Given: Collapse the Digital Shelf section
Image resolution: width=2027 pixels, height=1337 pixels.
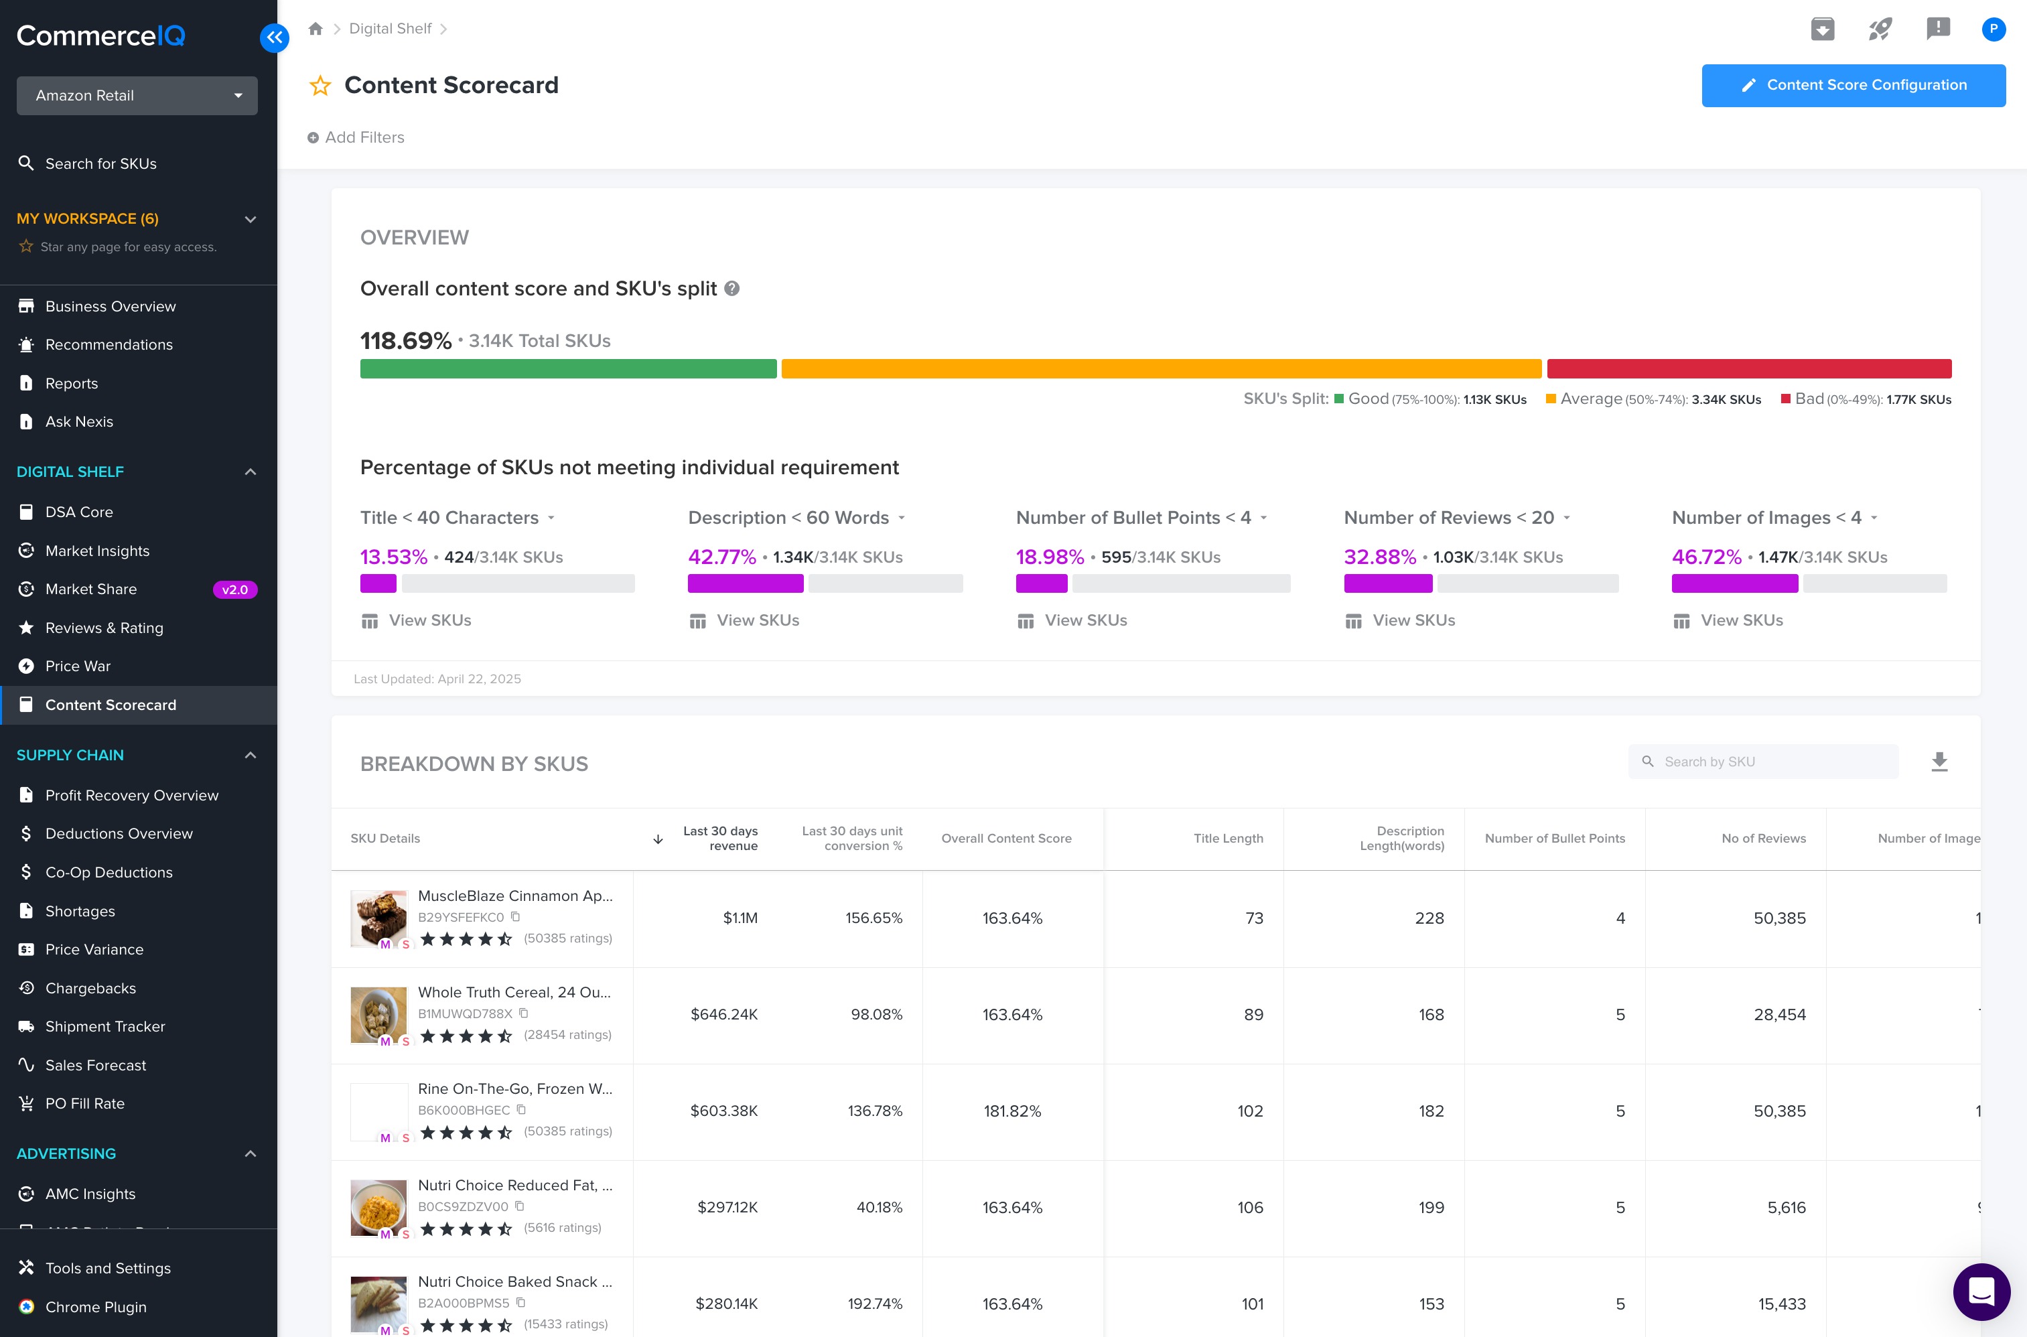Looking at the screenshot, I should [x=251, y=472].
